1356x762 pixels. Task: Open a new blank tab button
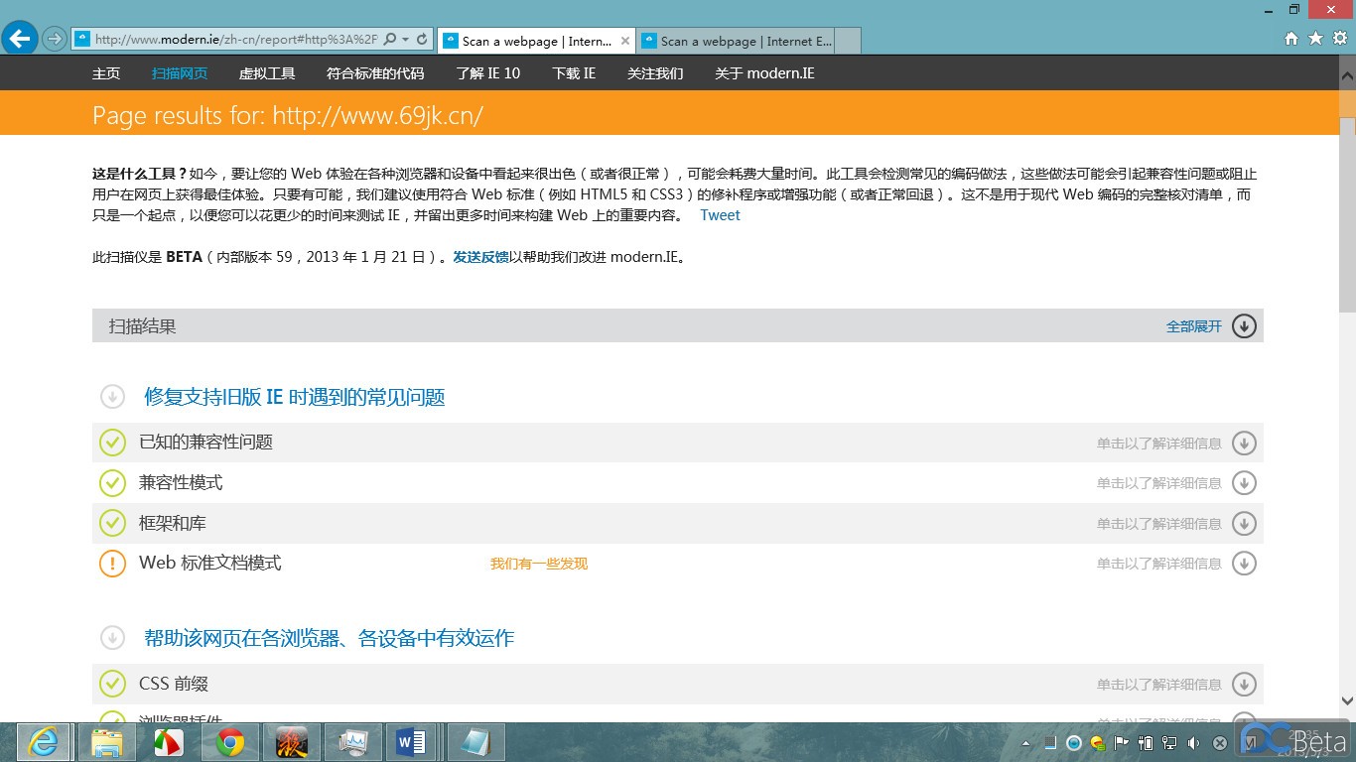[x=848, y=41]
